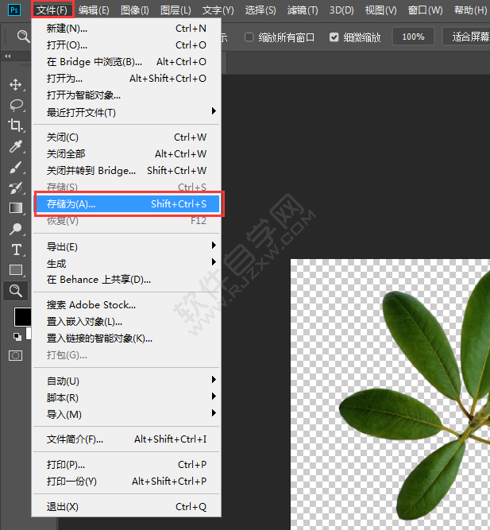
Task: Click the zoom tool preset icon in options bar
Action: 23,37
